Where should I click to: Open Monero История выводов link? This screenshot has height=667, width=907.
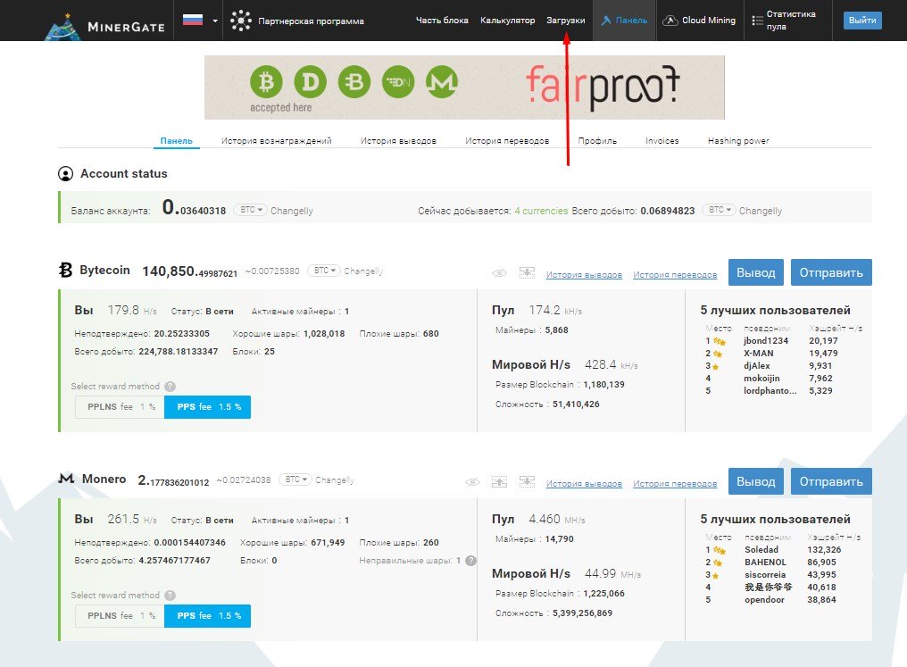[584, 484]
